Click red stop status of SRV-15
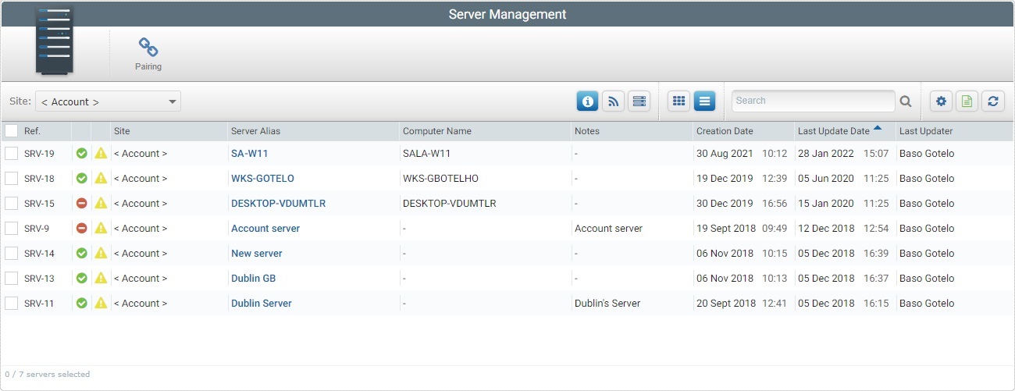The image size is (1015, 391). click(x=81, y=204)
